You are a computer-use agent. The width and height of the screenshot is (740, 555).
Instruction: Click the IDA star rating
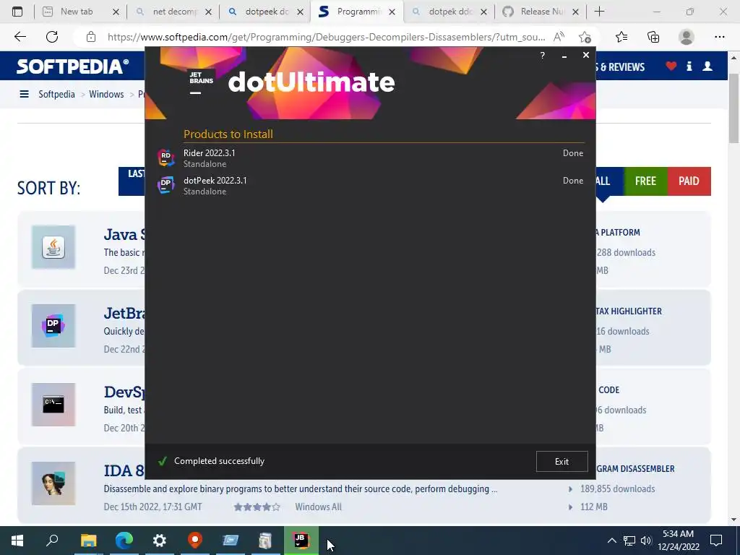257,507
